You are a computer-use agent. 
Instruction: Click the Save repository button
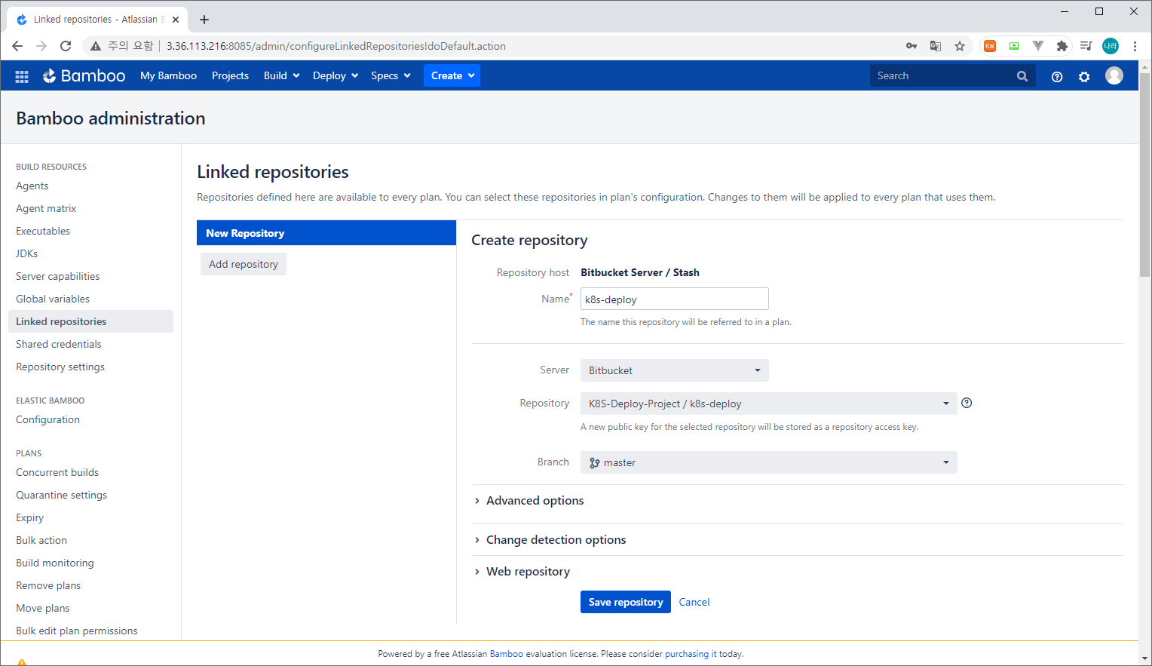tap(626, 602)
